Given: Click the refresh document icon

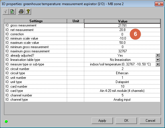Looking at the screenshot, I should pyautogui.click(x=12, y=12).
